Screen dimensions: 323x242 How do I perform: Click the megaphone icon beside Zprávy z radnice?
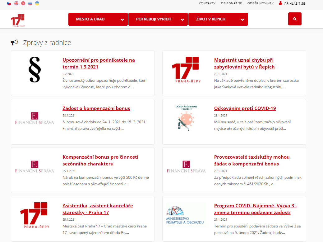(14, 42)
